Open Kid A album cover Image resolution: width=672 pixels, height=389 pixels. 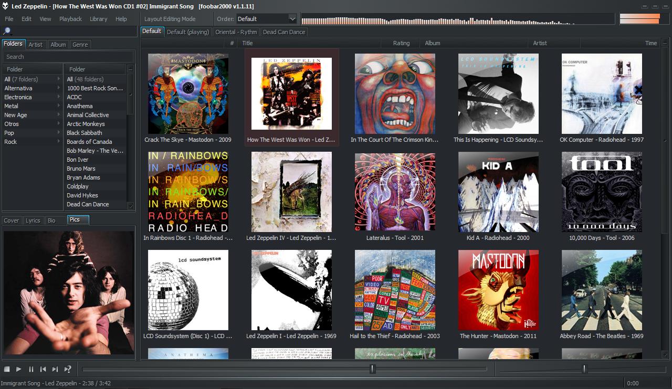pos(498,192)
